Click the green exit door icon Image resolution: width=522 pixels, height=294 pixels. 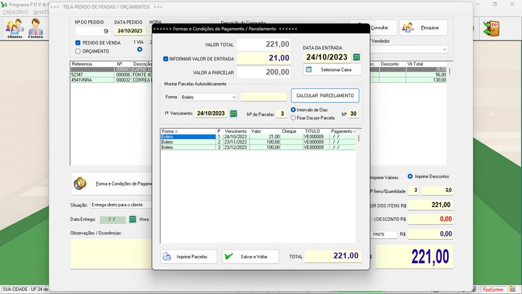click(491, 28)
